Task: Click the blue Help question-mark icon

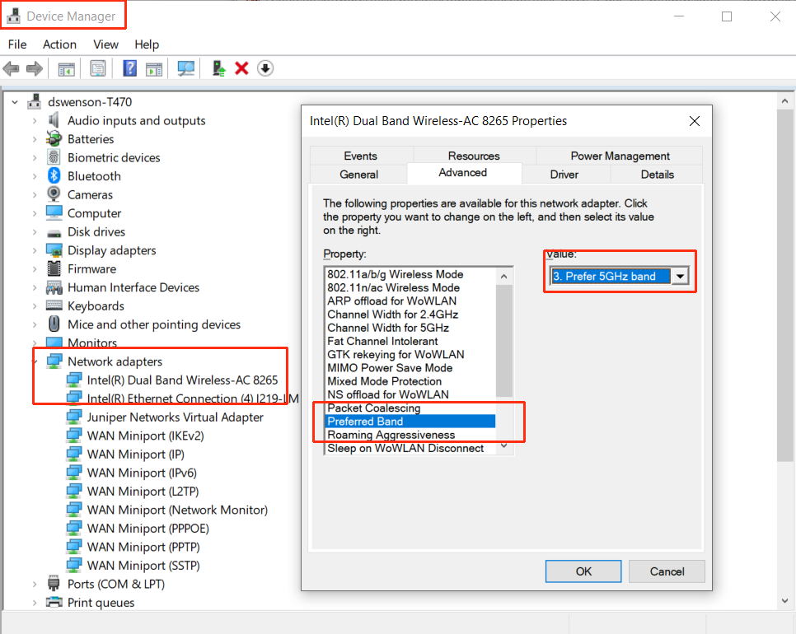Action: (130, 68)
